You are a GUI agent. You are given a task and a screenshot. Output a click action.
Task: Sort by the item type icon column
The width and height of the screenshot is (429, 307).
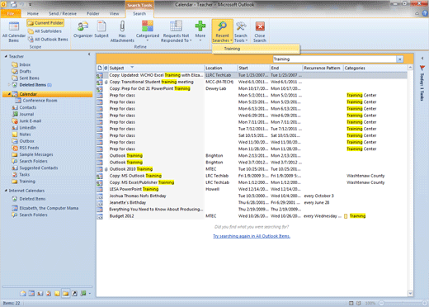(x=100, y=68)
